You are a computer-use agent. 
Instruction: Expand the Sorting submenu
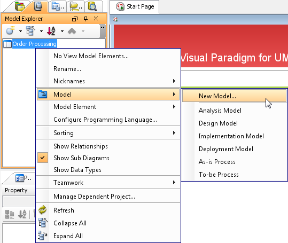(108, 132)
